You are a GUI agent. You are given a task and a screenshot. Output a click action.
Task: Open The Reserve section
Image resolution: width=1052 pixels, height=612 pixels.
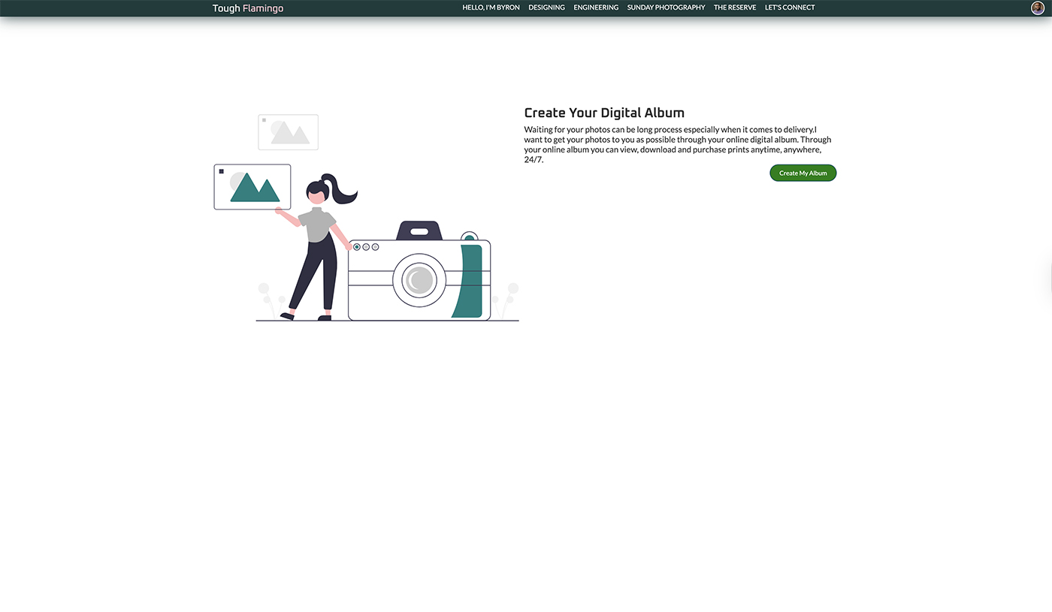click(735, 8)
